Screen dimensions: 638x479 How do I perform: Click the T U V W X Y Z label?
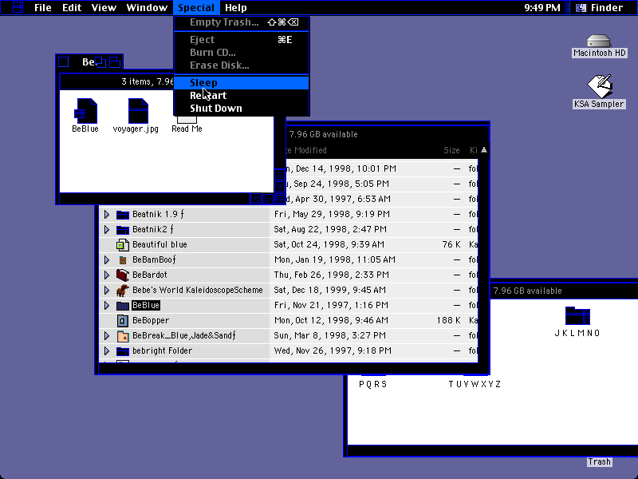475,384
